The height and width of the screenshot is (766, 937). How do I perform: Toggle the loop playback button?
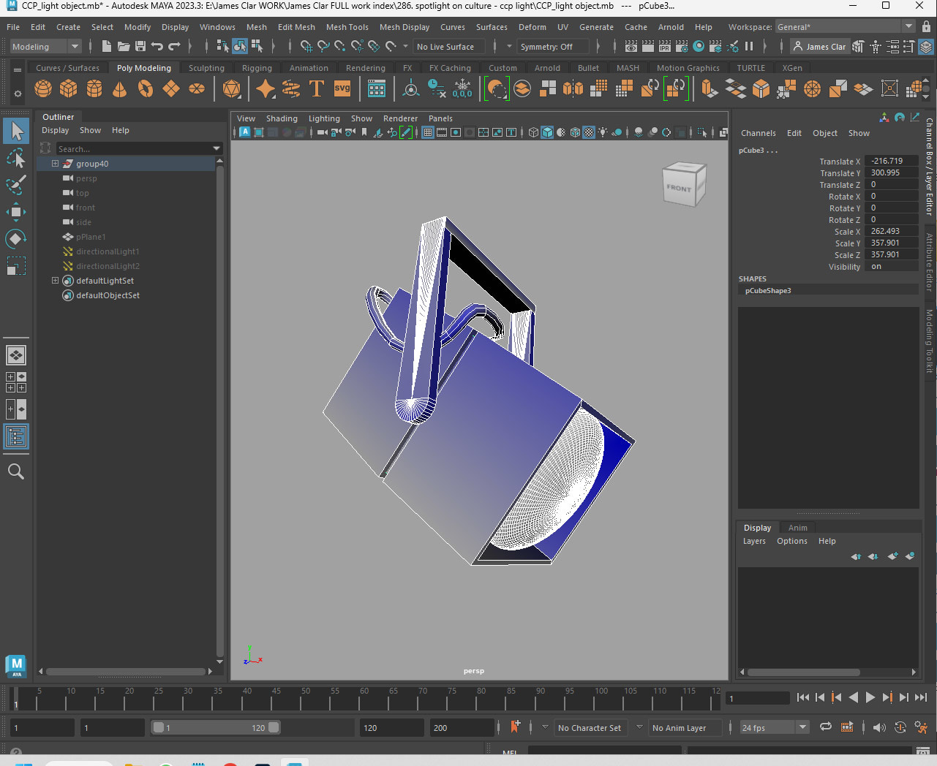pos(826,727)
